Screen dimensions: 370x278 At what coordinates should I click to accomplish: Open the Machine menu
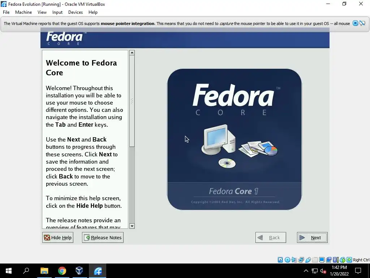[x=23, y=12]
